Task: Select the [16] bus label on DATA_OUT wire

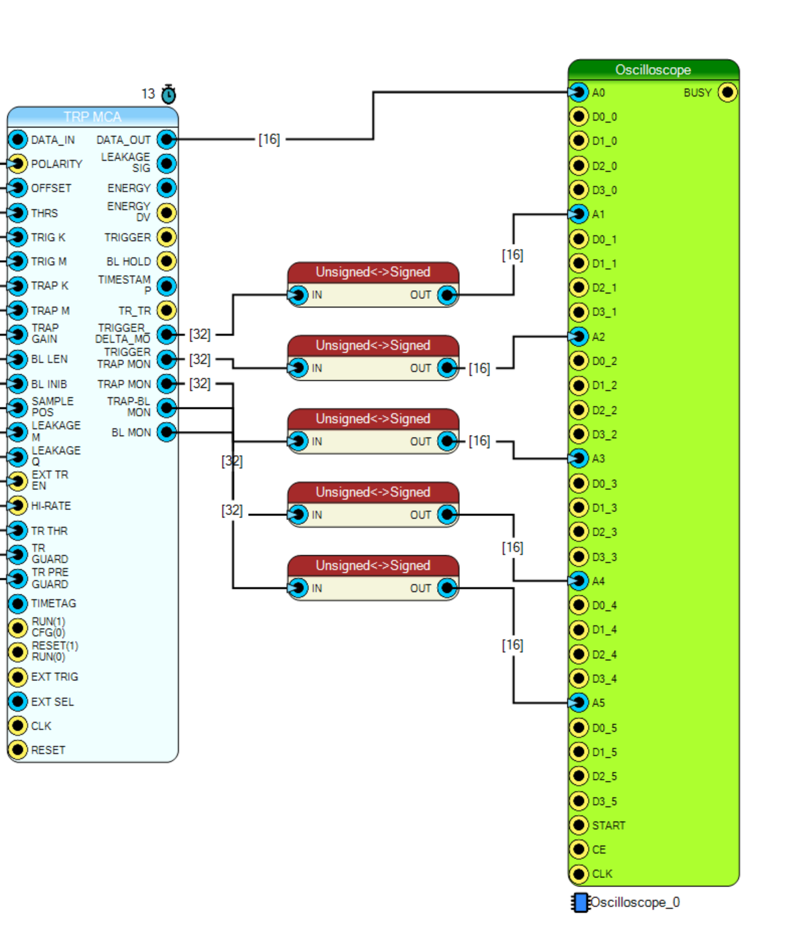Action: point(269,139)
